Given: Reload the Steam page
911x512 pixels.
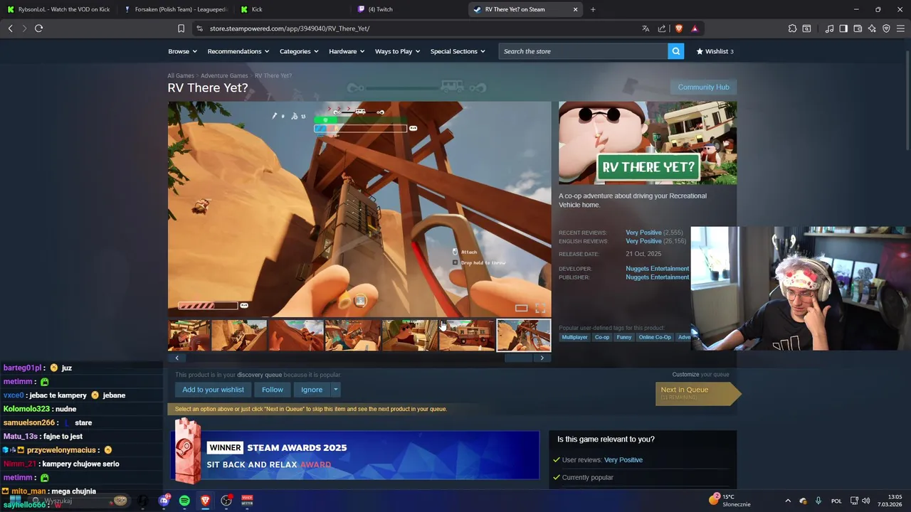Looking at the screenshot, I should click(x=38, y=28).
